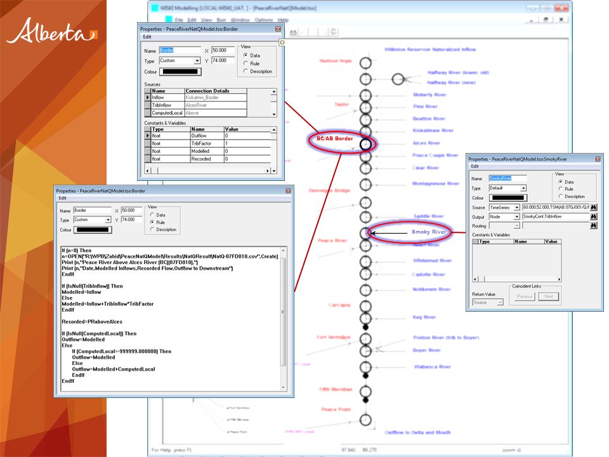Open the Node Output dropdown

click(516, 217)
